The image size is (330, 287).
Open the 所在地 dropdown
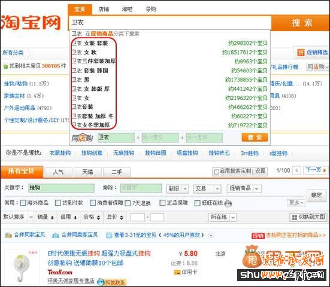pos(222,217)
